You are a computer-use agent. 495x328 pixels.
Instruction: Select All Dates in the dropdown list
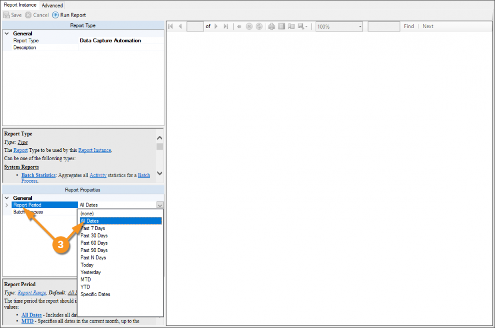coord(120,221)
